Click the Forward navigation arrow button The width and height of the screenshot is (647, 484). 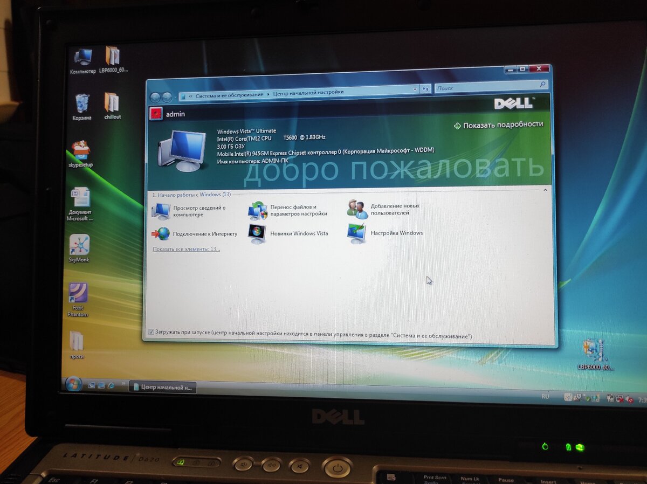click(167, 97)
